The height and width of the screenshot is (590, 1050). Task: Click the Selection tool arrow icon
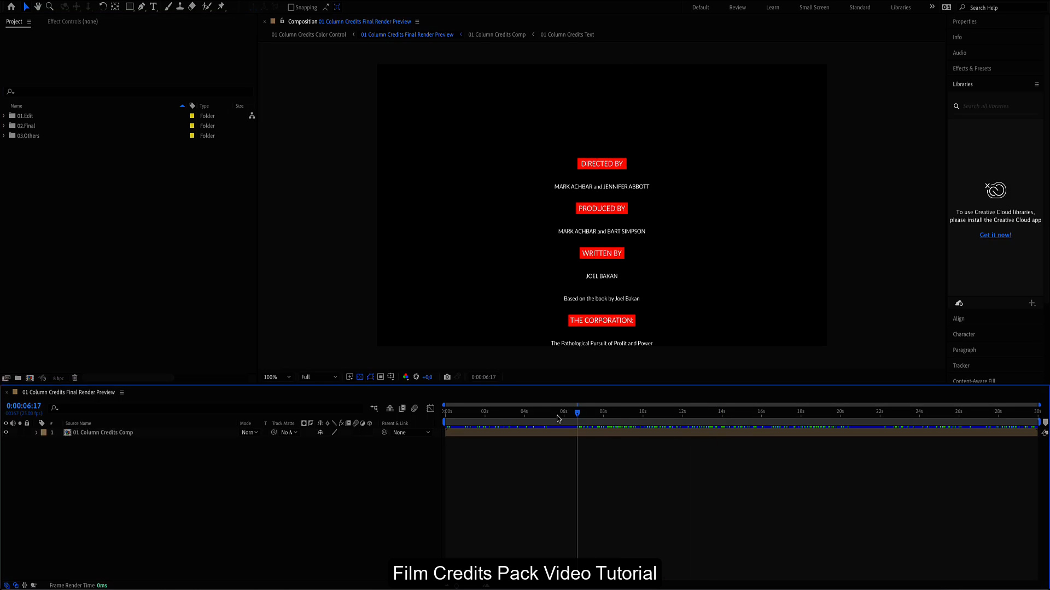click(25, 7)
